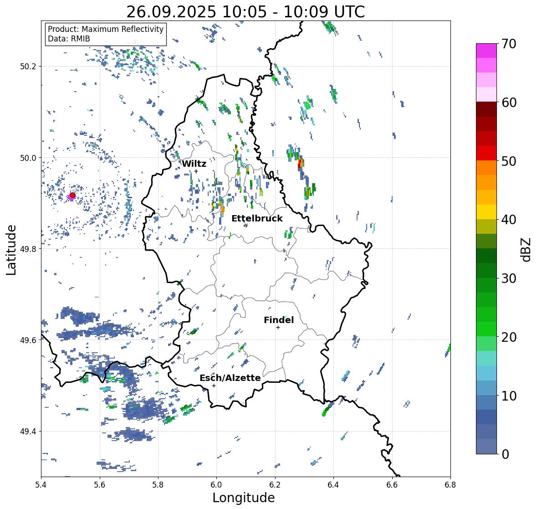Image resolution: width=537 pixels, height=509 pixels.
Task: Click the 49.4 latitude tick label
Action: [28, 431]
